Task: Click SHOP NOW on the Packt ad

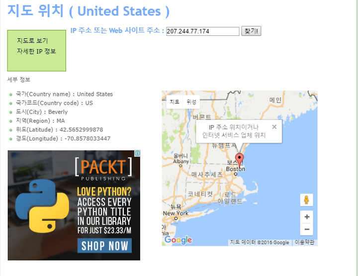Action: (104, 246)
